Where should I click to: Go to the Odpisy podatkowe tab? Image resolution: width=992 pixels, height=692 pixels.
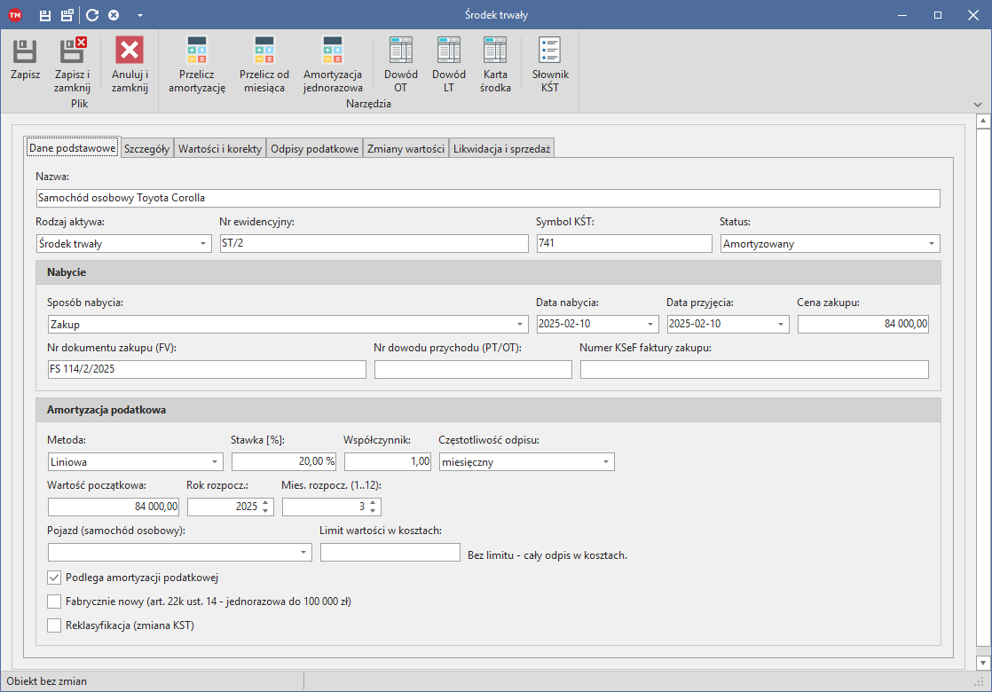point(314,149)
